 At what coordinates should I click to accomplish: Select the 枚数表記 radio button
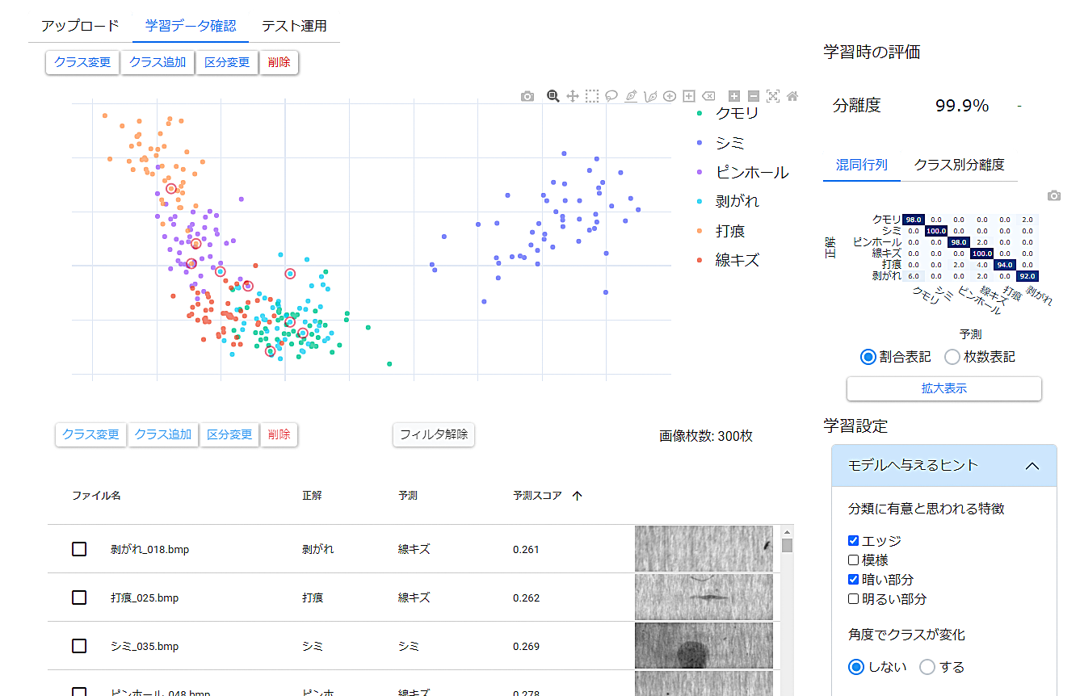pos(952,357)
